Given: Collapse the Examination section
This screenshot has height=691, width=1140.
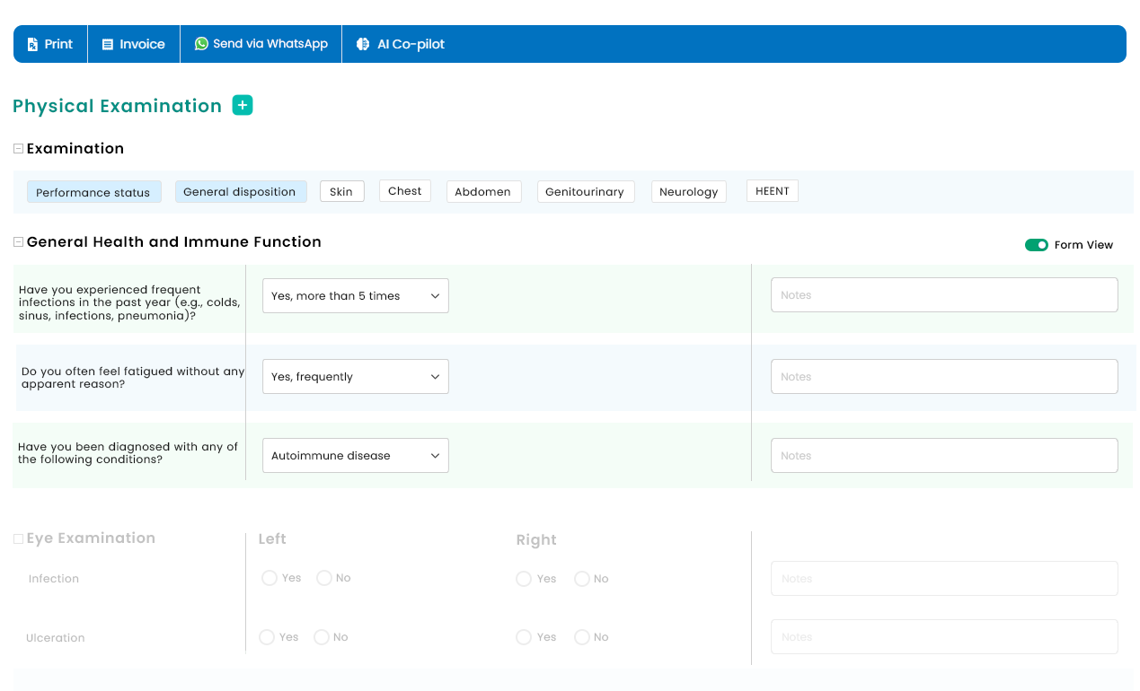Looking at the screenshot, I should click(18, 149).
